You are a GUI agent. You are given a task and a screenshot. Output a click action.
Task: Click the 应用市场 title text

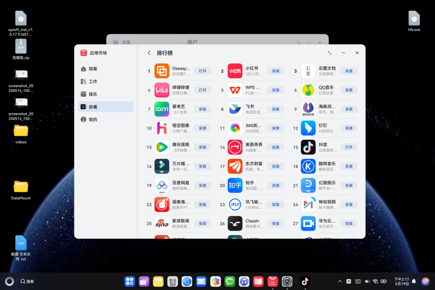click(98, 53)
